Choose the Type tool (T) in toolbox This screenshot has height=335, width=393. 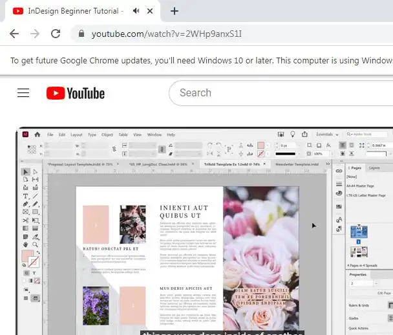[x=25, y=196]
